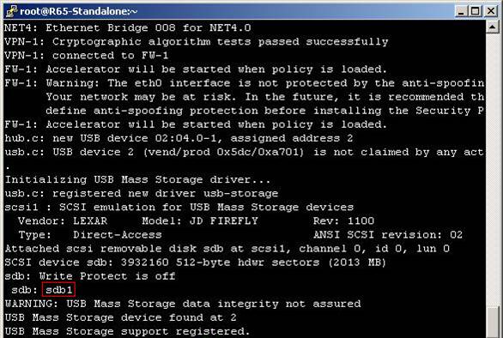Click the 'ANSI SCSI revision: 02' text
The height and width of the screenshot is (338, 503).
[x=388, y=235]
